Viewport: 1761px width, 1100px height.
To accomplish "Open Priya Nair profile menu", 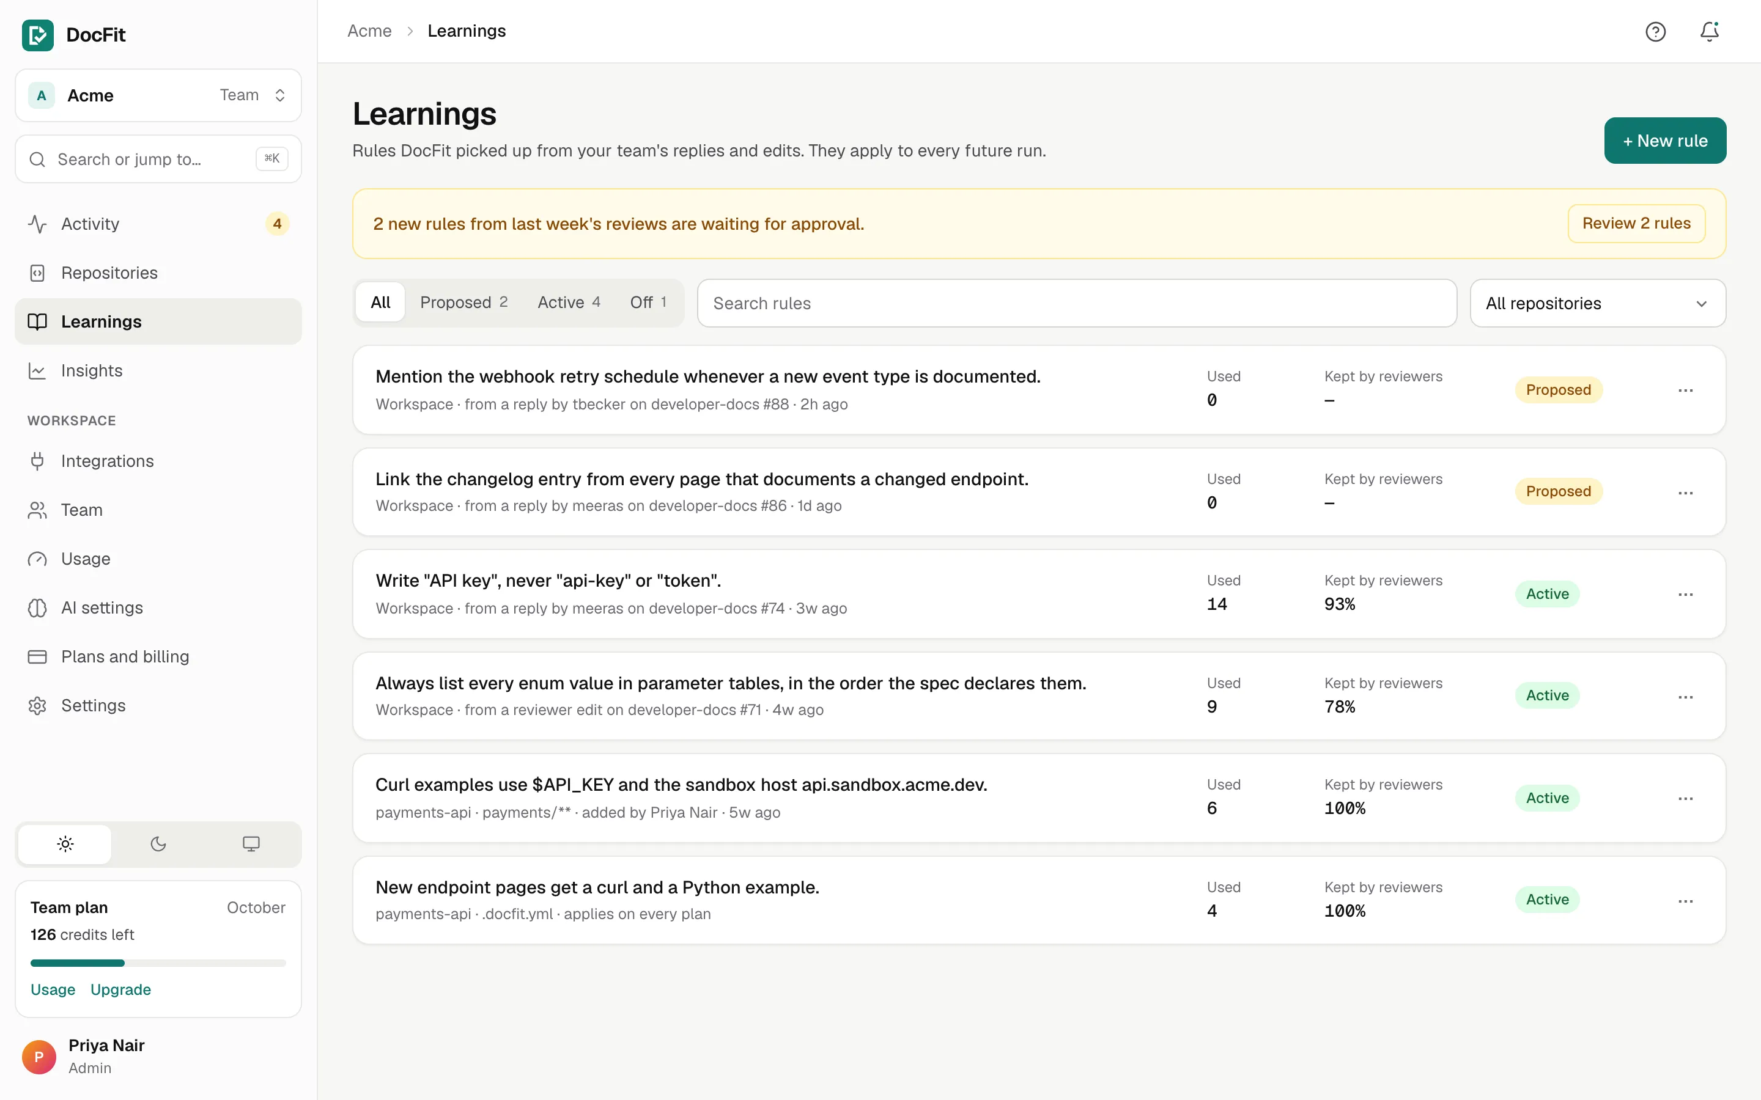I will tap(158, 1057).
